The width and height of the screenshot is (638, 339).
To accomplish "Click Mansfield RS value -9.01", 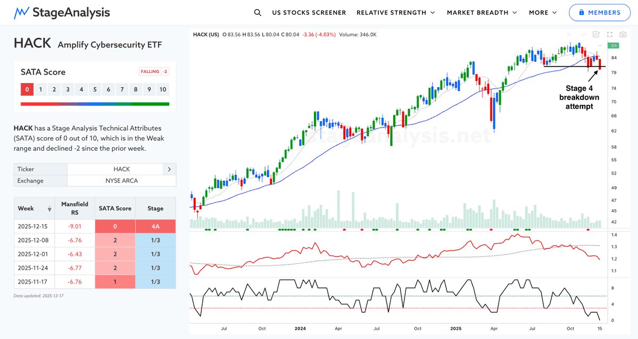I will coord(74,226).
